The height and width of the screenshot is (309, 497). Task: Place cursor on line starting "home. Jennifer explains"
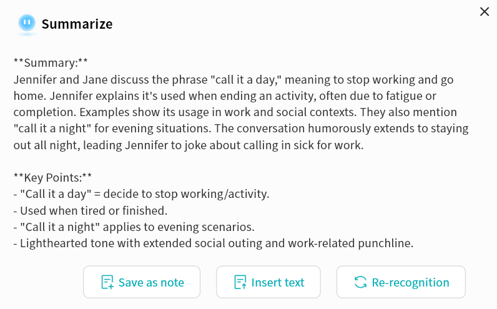tap(225, 96)
